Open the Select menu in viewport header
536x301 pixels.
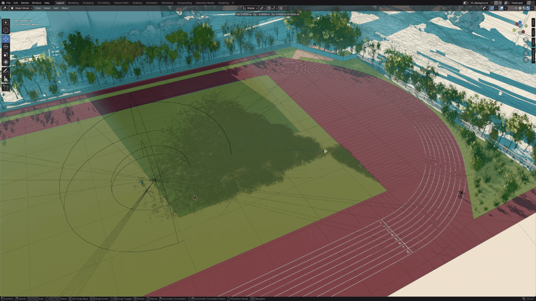coord(47,8)
